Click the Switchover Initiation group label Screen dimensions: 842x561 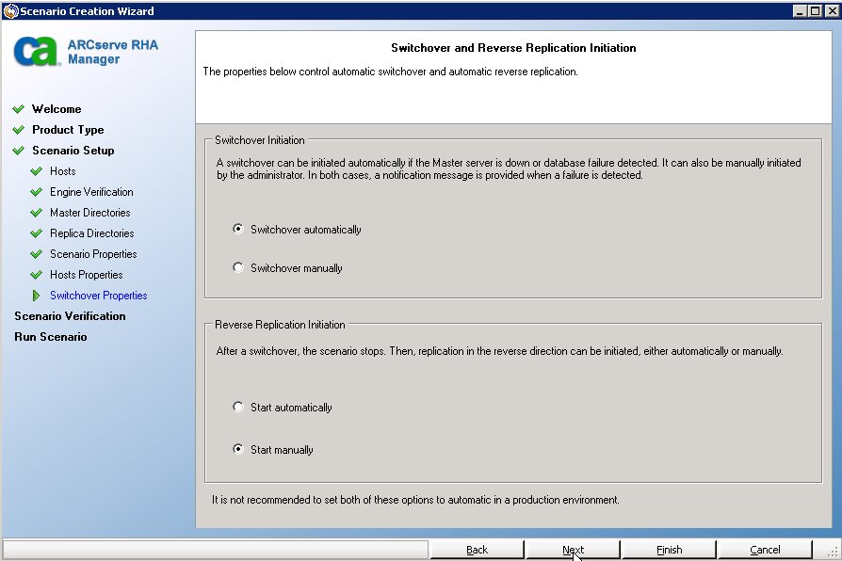pyautogui.click(x=259, y=140)
